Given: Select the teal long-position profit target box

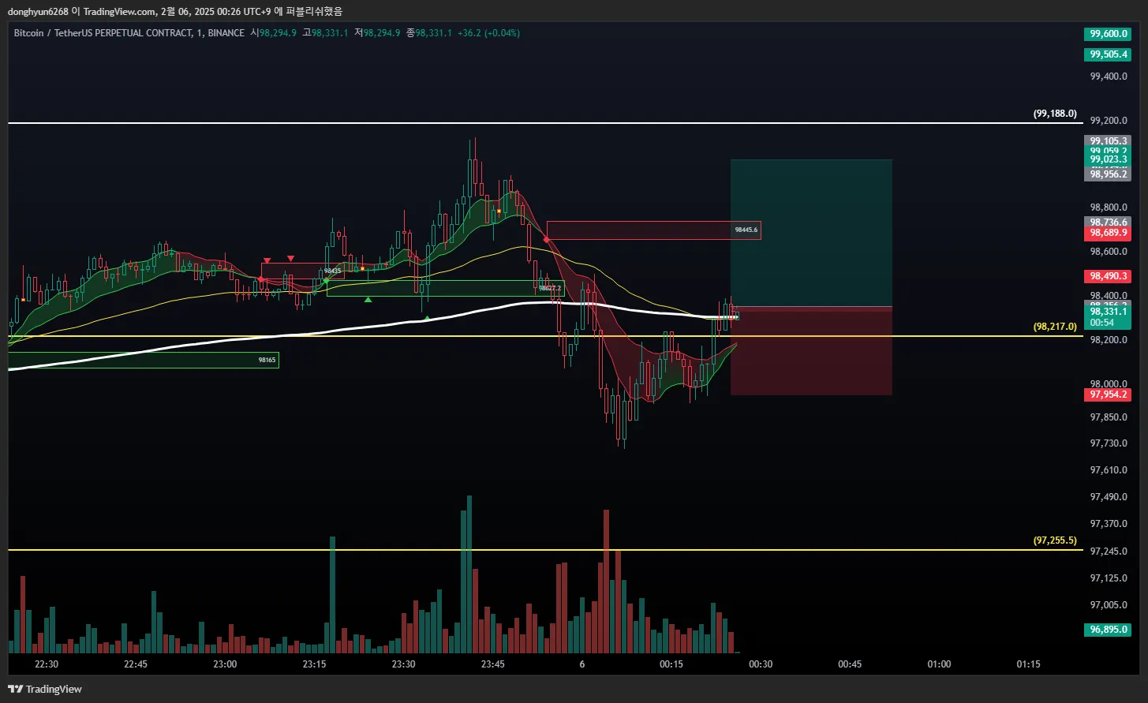Looking at the screenshot, I should (811, 233).
